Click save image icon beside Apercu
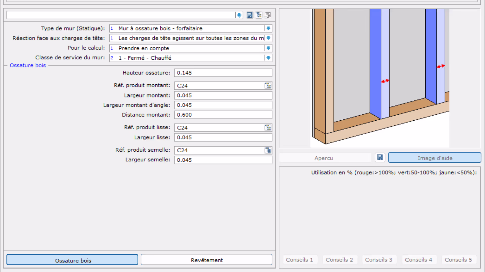 (380, 158)
